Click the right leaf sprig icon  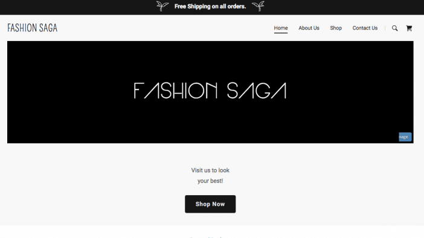pyautogui.click(x=258, y=6)
